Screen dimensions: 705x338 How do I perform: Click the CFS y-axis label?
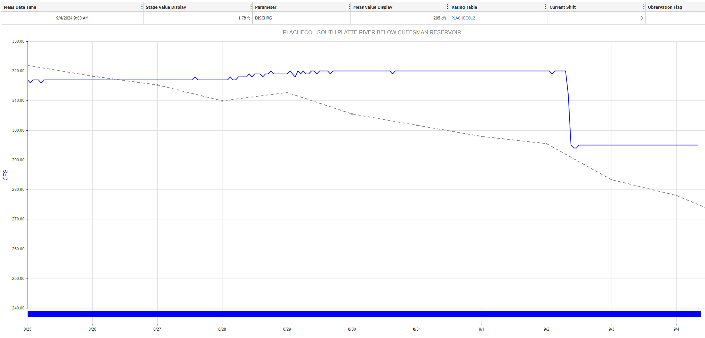coord(5,175)
